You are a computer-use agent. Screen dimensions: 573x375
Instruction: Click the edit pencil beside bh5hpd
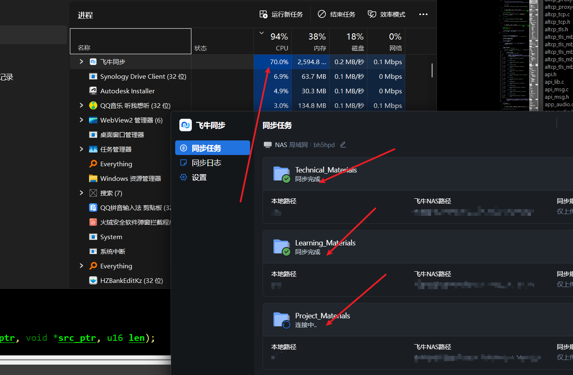(343, 145)
